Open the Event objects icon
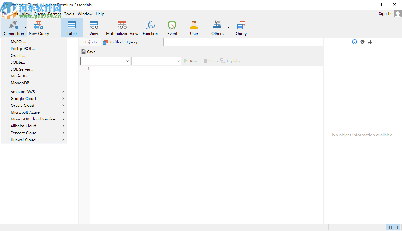 (x=172, y=25)
